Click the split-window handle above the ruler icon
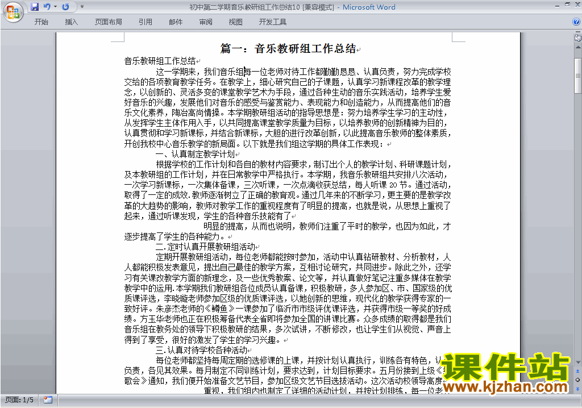Screen dimensions: 582x408 [578, 32]
